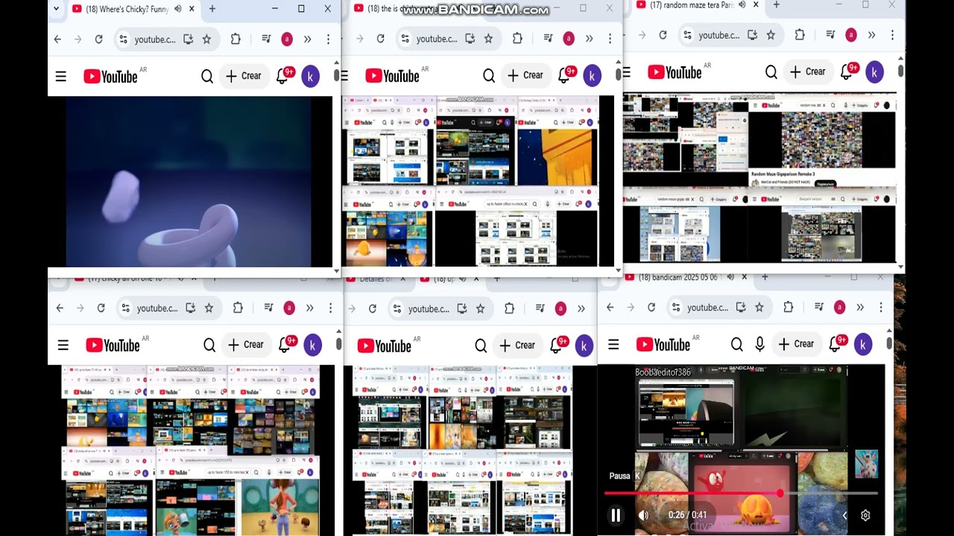
Task: Open extensions puzzle icon in Where's Chicky window
Action: [x=236, y=39]
